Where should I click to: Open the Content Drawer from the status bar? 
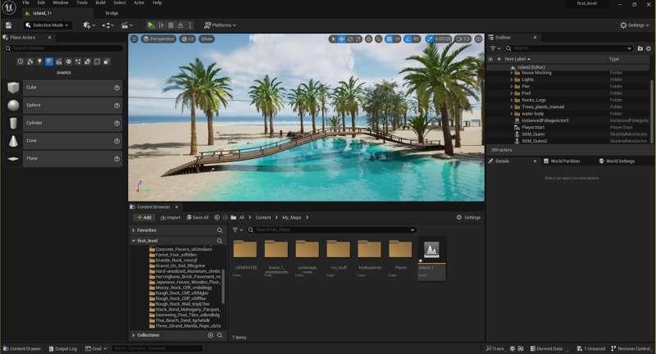(x=22, y=348)
